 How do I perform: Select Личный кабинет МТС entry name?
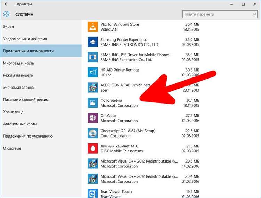(x=119, y=146)
